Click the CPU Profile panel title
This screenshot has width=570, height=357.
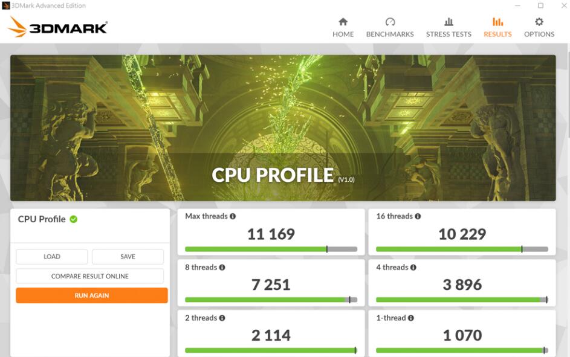coord(42,219)
